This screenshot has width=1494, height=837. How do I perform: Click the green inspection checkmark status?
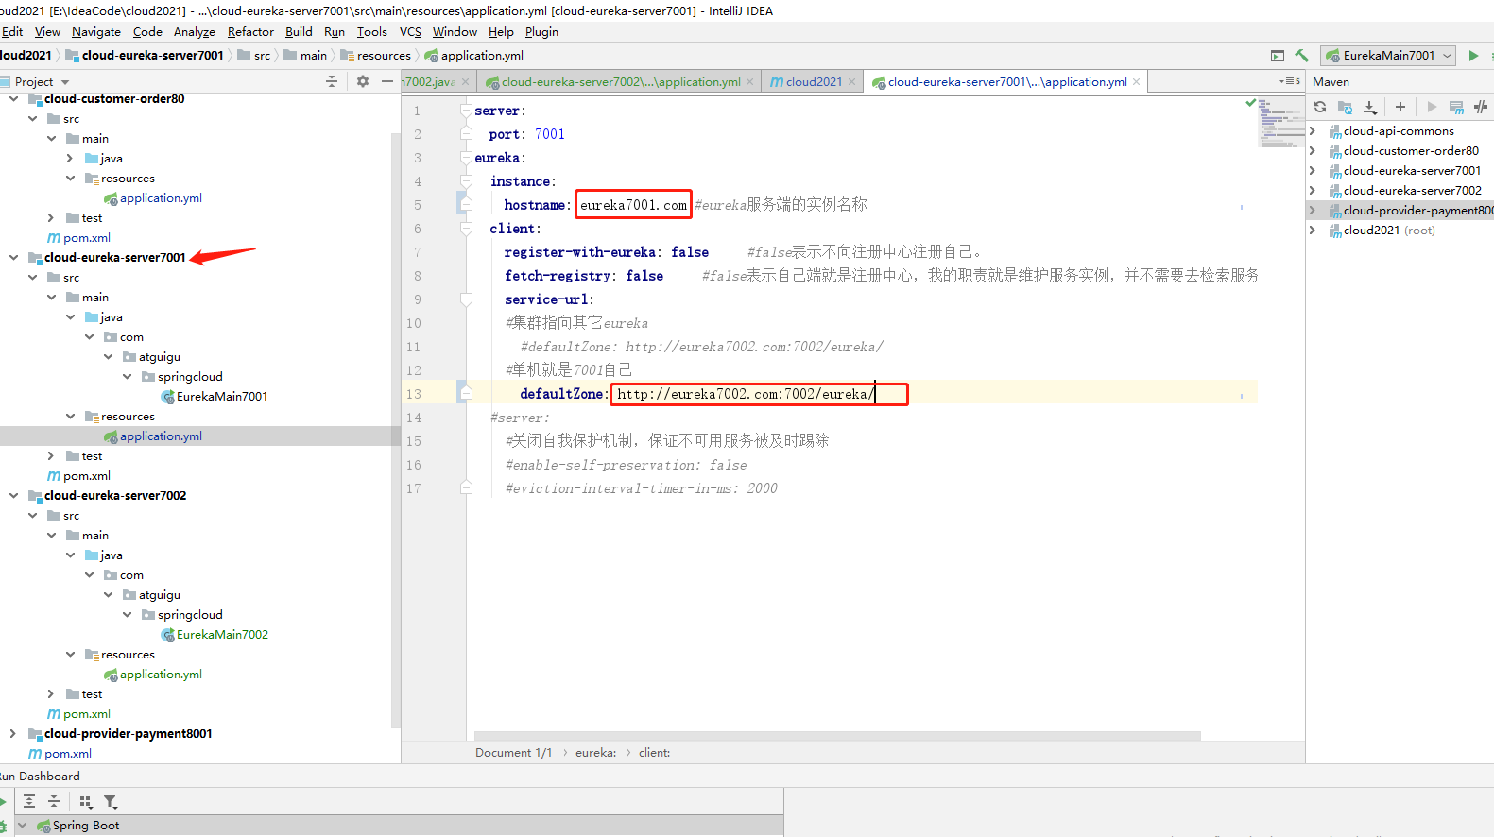pos(1251,102)
